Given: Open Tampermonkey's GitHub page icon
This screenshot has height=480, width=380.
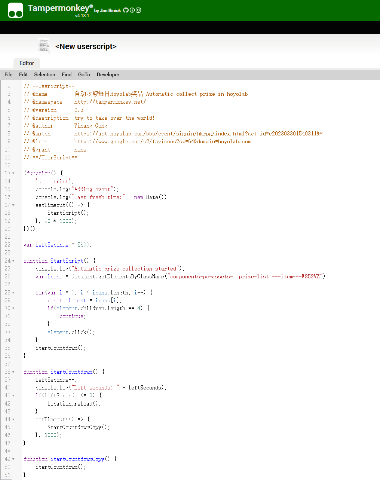Looking at the screenshot, I should (x=126, y=10).
